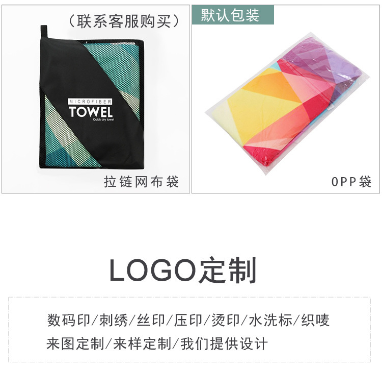
Task: Select the 丝印 option text
Action: click(151, 320)
